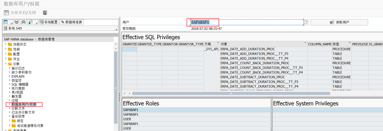Click the horizontal scrollbar of the SQL Privileges table
Image resolution: width=383 pixels, height=131 pixels.
click(x=231, y=93)
